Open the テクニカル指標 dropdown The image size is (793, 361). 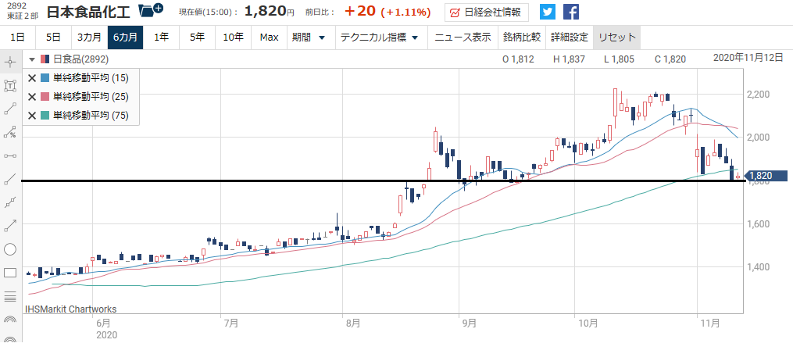380,38
